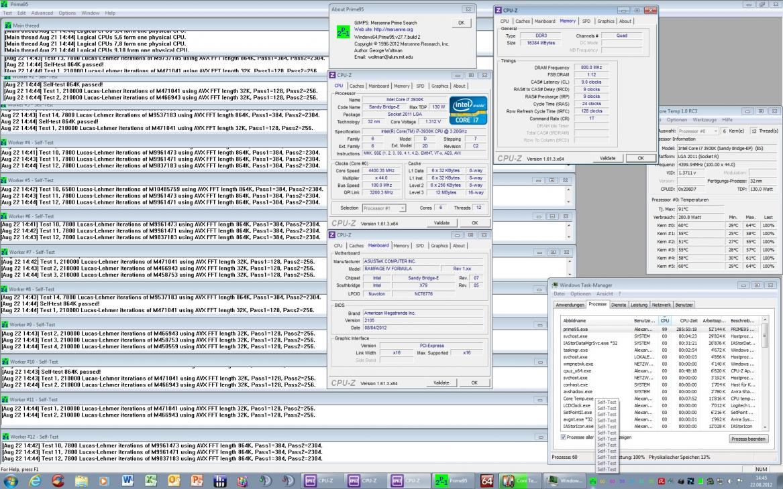Click the red 64 taskbar icon

point(486,481)
